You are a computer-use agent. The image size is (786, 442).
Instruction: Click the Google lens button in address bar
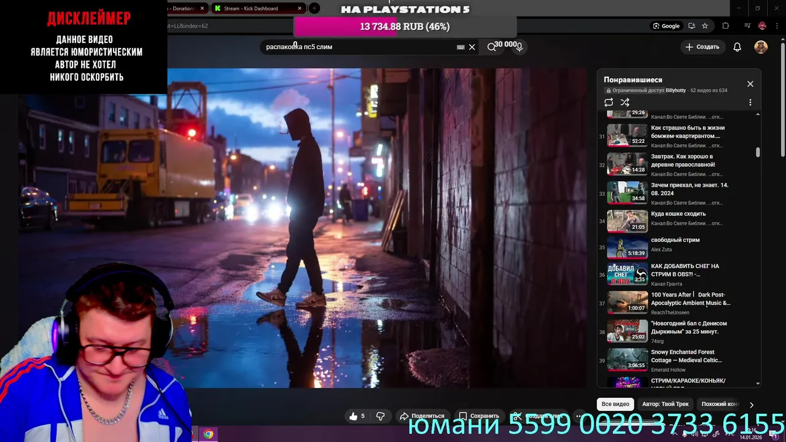[x=666, y=26]
